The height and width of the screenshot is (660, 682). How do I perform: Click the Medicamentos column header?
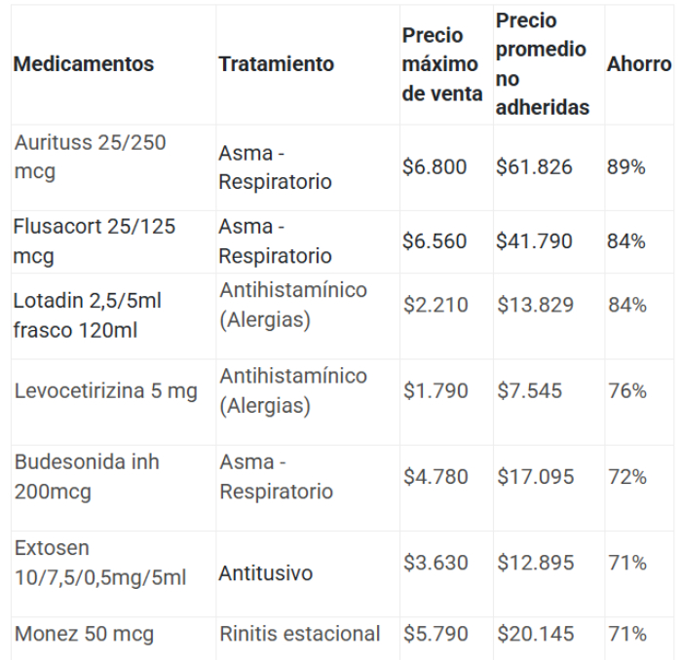[84, 64]
